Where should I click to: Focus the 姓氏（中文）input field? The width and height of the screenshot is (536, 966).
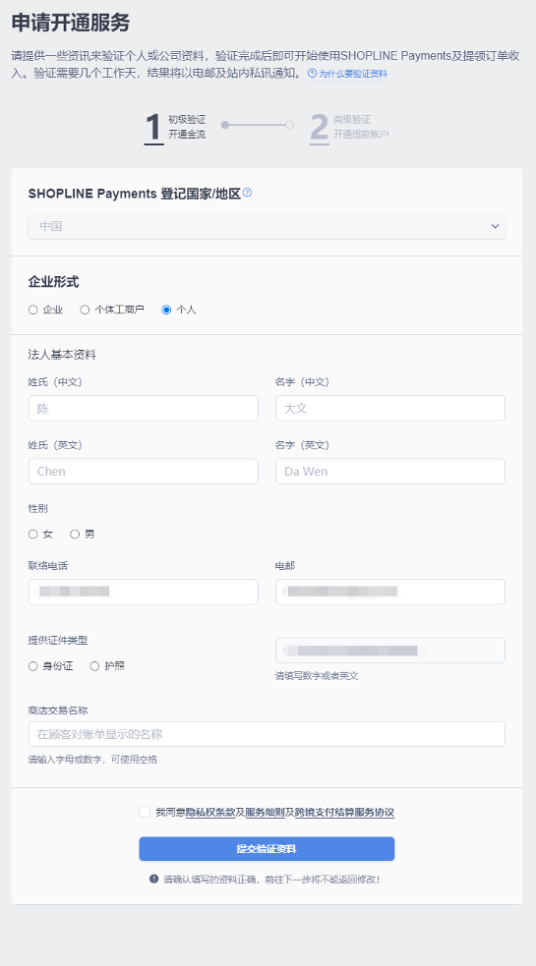[x=144, y=408]
